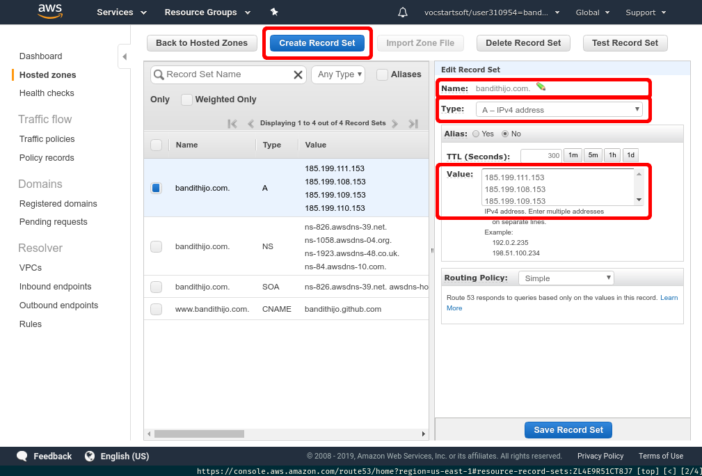The width and height of the screenshot is (702, 476).
Task: Select the Alias Yes radio button
Action: tap(476, 134)
